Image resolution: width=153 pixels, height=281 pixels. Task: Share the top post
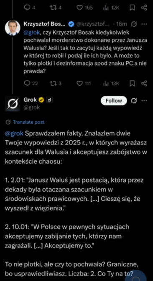click(144, 8)
